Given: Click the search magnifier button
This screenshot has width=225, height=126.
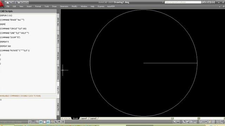Looking at the screenshot, I should point(204,2).
